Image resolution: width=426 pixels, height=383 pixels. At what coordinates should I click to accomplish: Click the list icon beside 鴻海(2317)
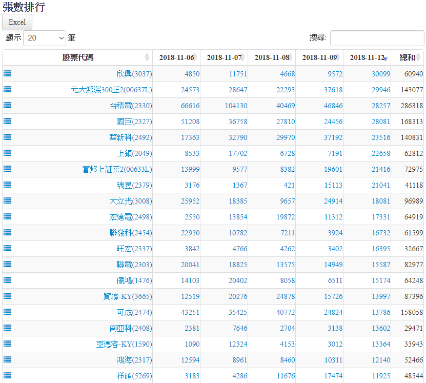(8, 359)
